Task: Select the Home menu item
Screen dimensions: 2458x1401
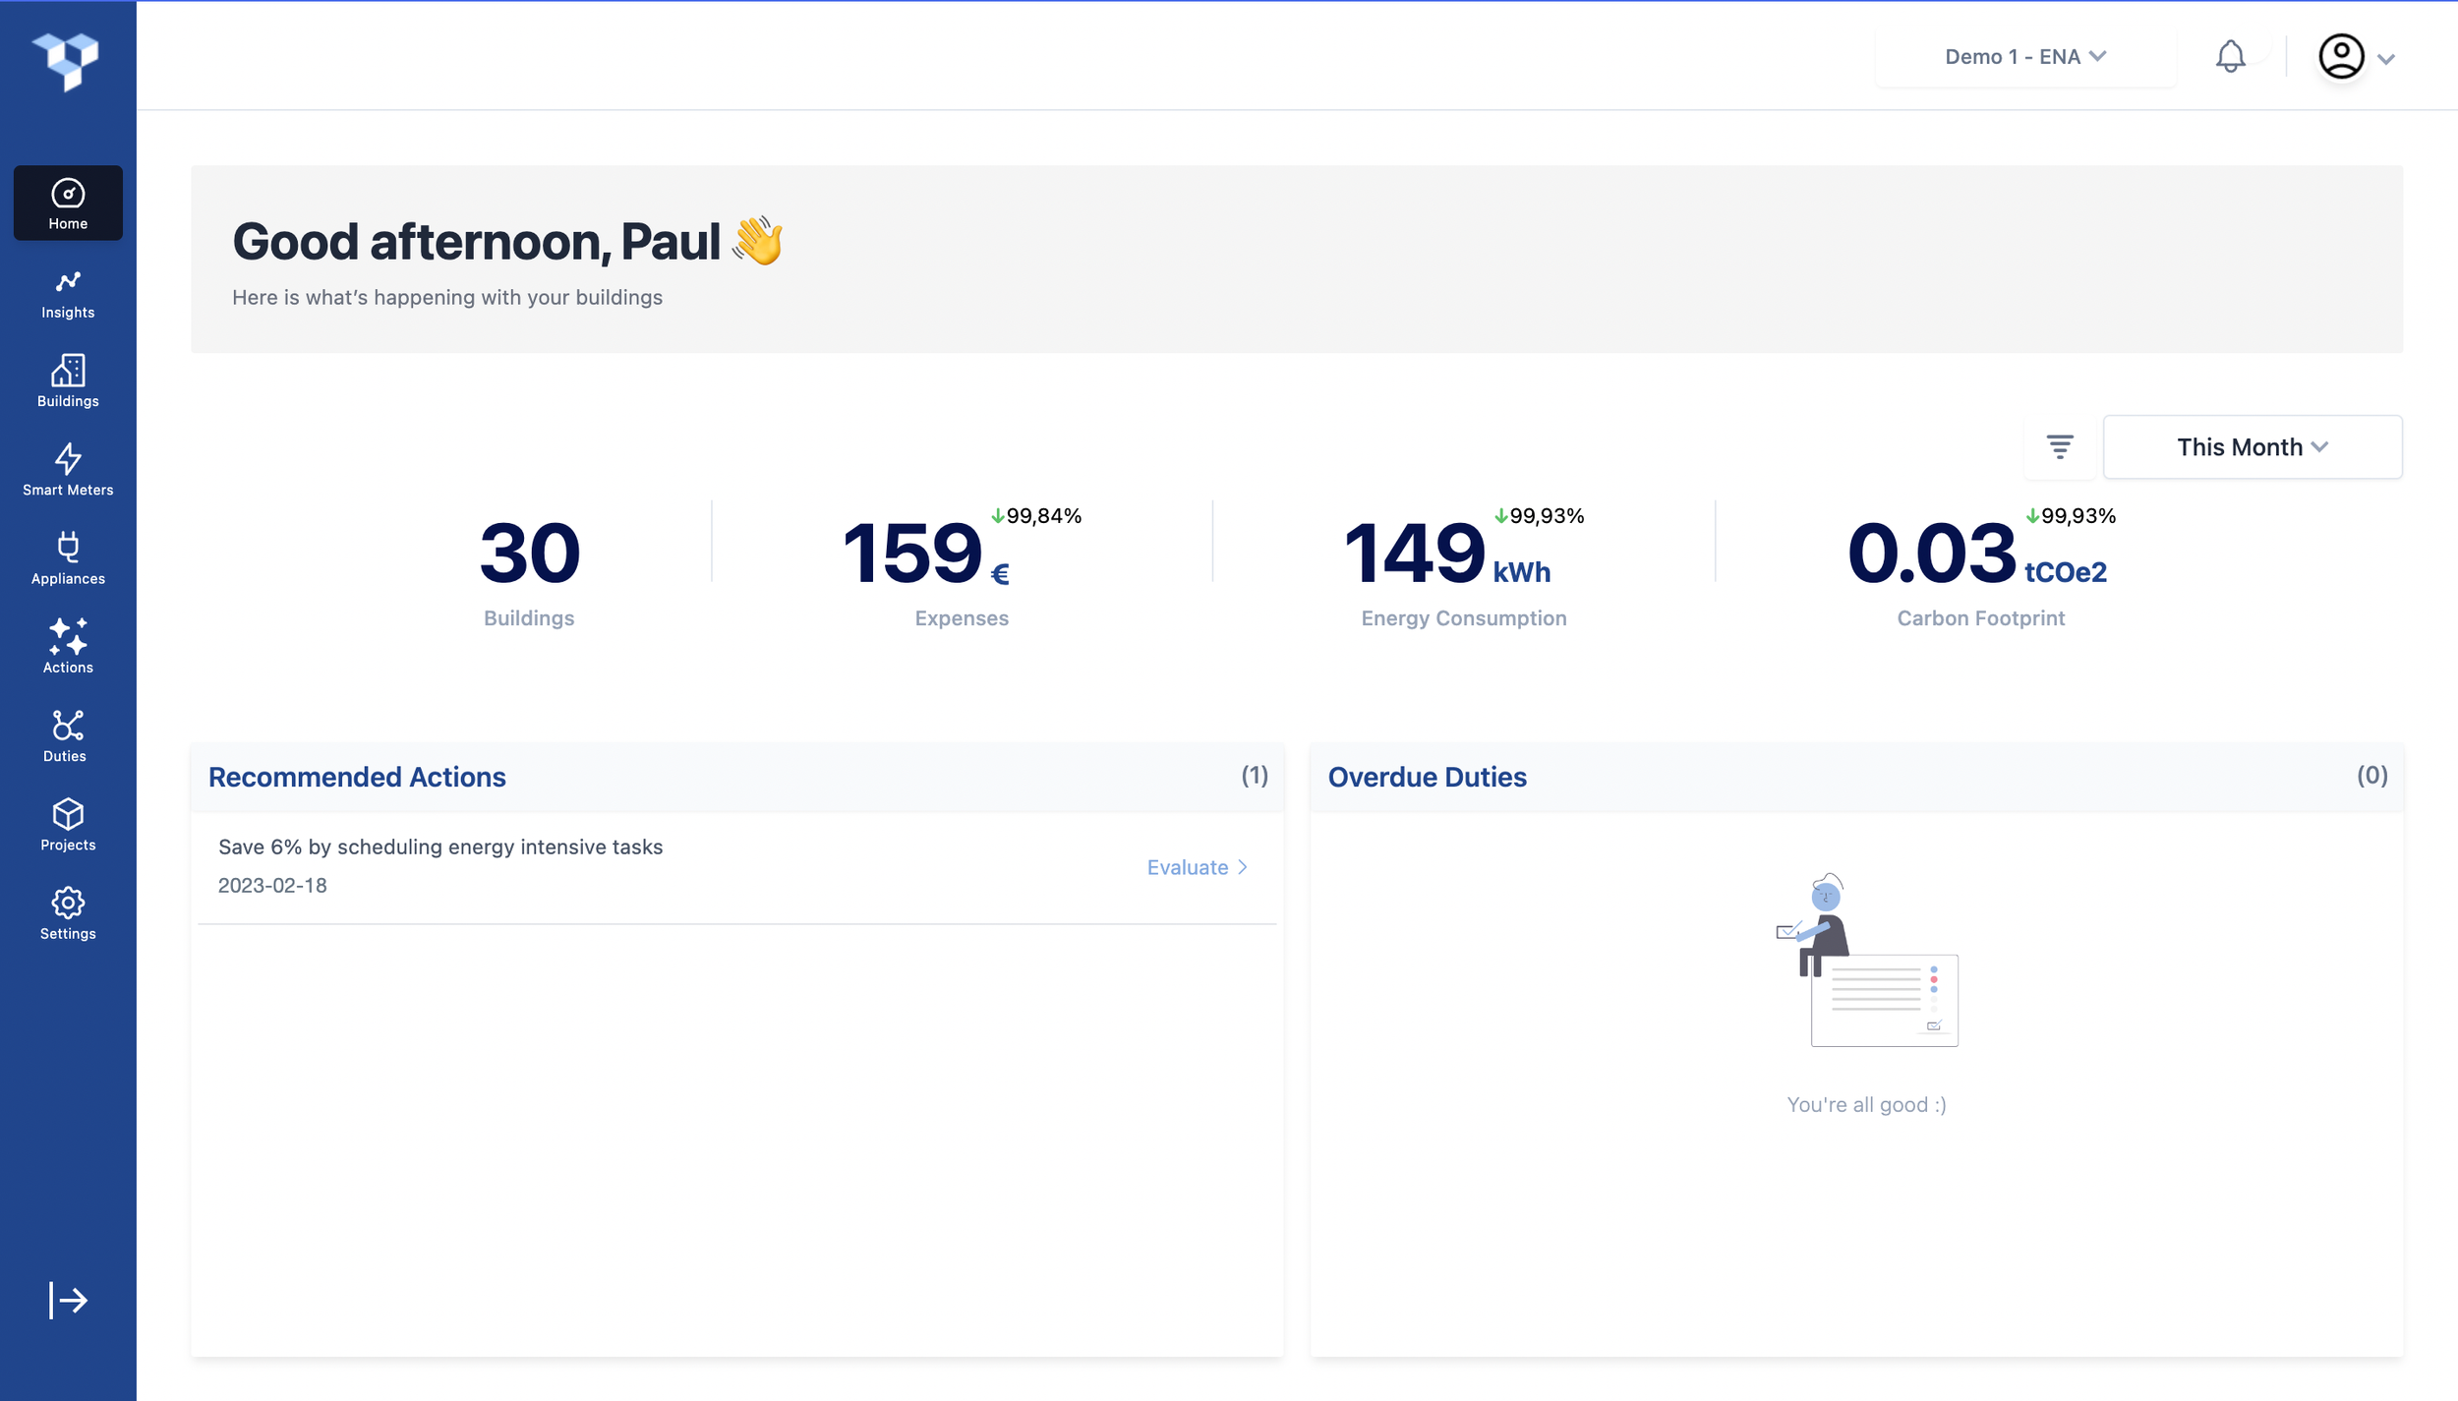Action: (x=68, y=204)
